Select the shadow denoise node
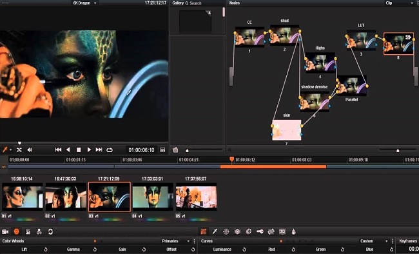 [x=315, y=102]
